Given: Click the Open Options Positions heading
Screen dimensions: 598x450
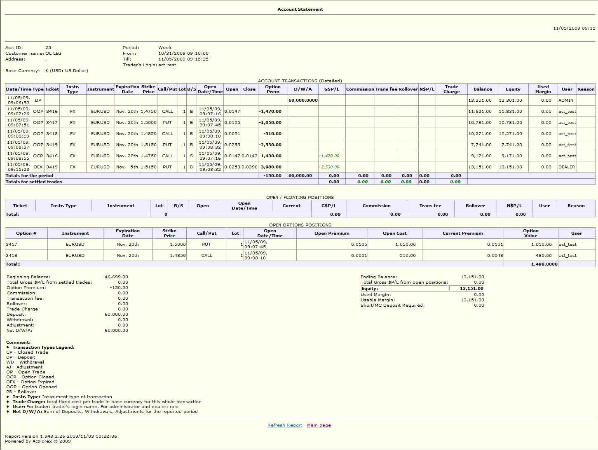Looking at the screenshot, I should click(x=300, y=225).
